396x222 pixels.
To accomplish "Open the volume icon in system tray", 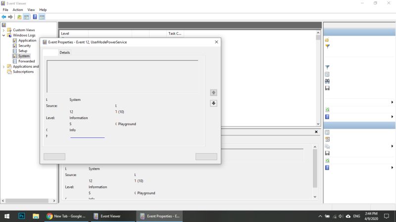I will (x=341, y=216).
